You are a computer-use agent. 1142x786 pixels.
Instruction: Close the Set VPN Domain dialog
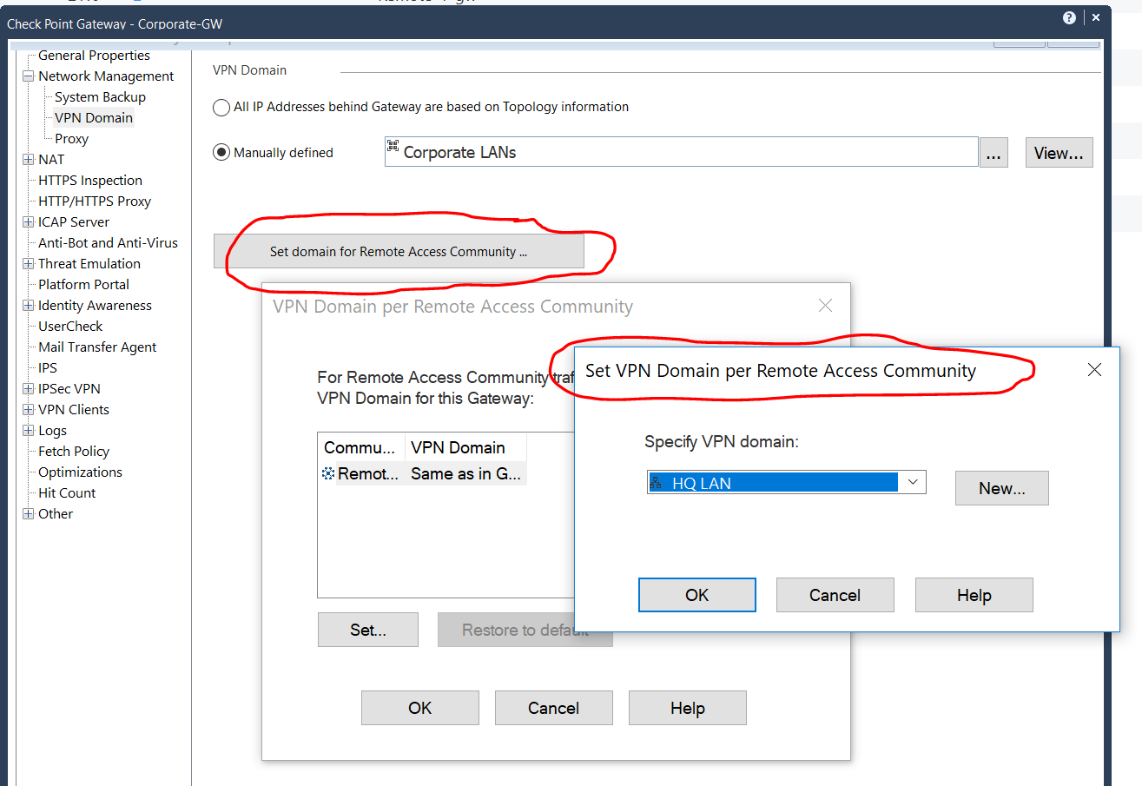[1094, 370]
